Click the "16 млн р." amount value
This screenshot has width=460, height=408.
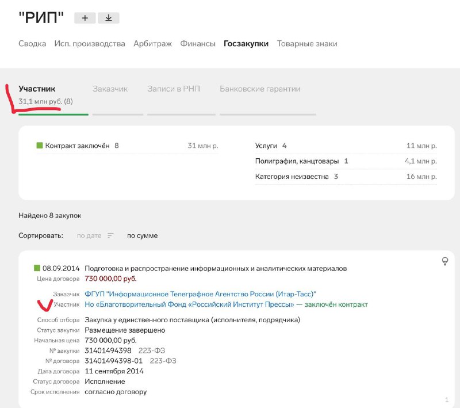click(x=421, y=177)
